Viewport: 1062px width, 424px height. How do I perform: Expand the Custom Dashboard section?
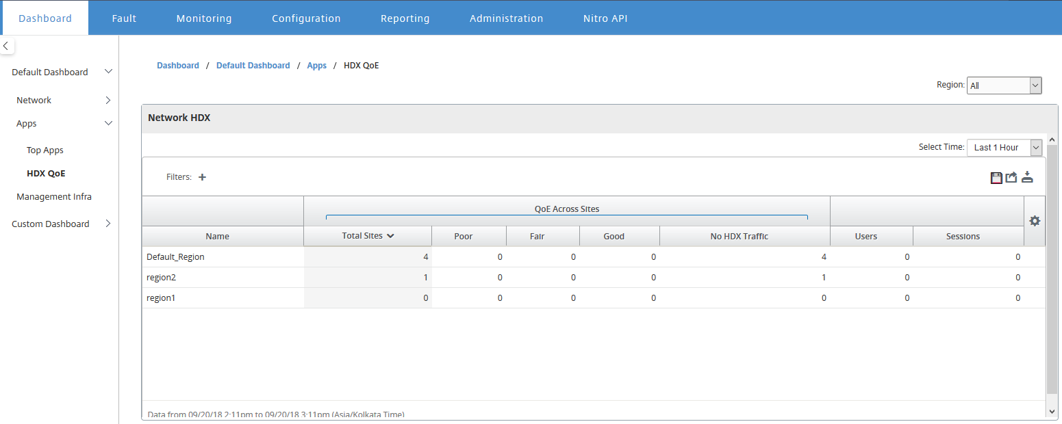[108, 224]
